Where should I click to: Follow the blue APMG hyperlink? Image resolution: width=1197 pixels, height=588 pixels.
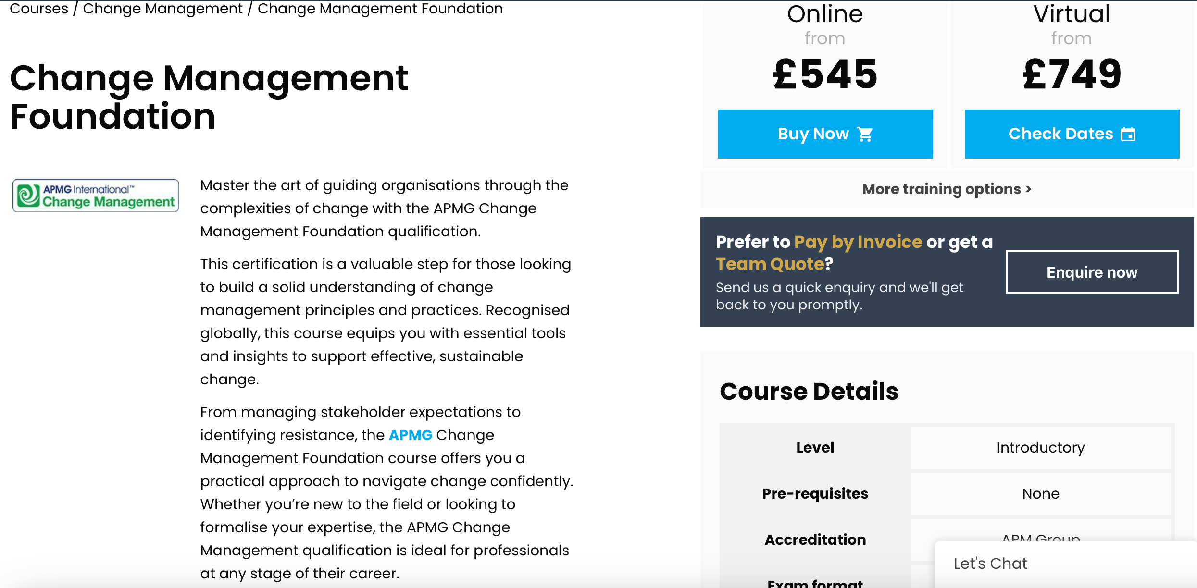410,435
